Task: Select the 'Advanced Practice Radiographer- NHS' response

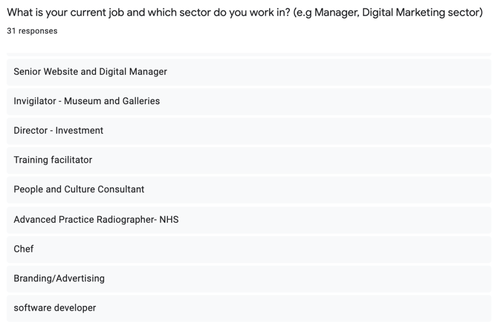Action: [96, 220]
